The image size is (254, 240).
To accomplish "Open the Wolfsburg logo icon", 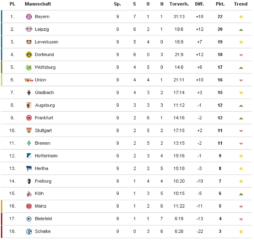I will click(29, 67).
